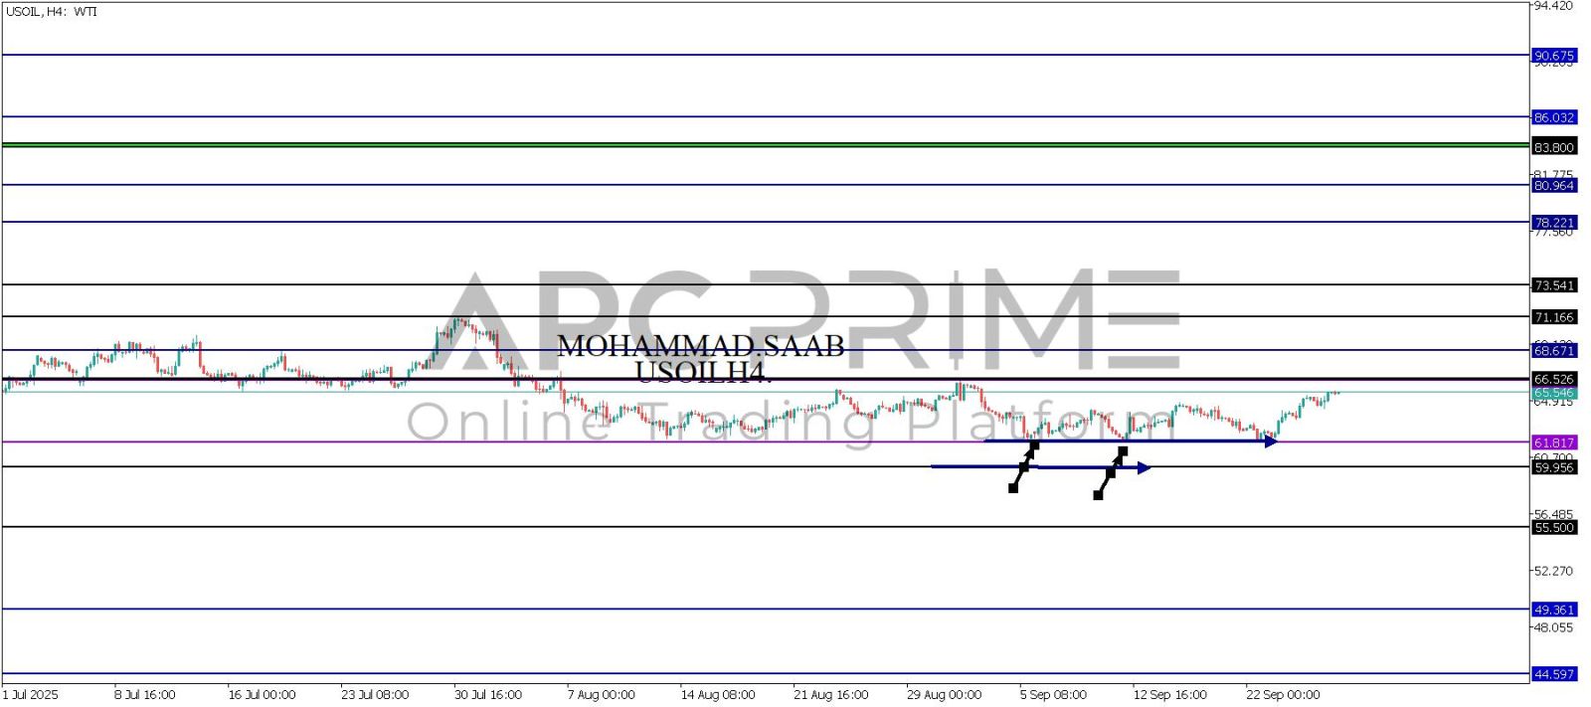Viewport: 1591px width, 707px height.
Task: Click the USOILH4. text object
Action: pos(703,373)
